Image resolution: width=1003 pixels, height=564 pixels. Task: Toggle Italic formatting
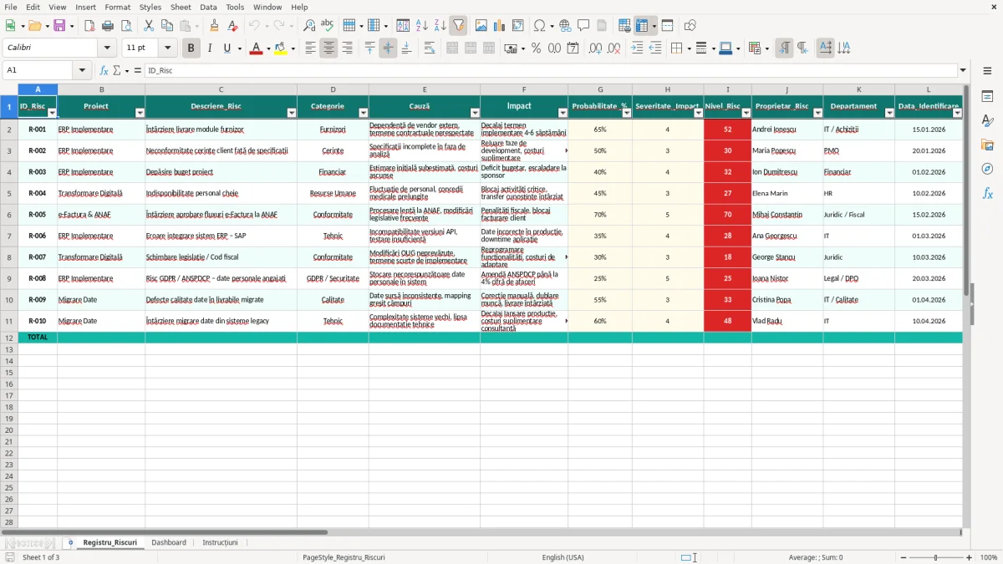click(209, 48)
